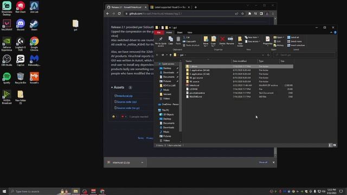Screen dimensions: 347x195
Task: Expand the address bar history dropdown
Action: (263, 55)
